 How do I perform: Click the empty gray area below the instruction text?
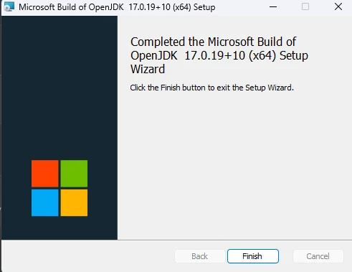click(234, 165)
